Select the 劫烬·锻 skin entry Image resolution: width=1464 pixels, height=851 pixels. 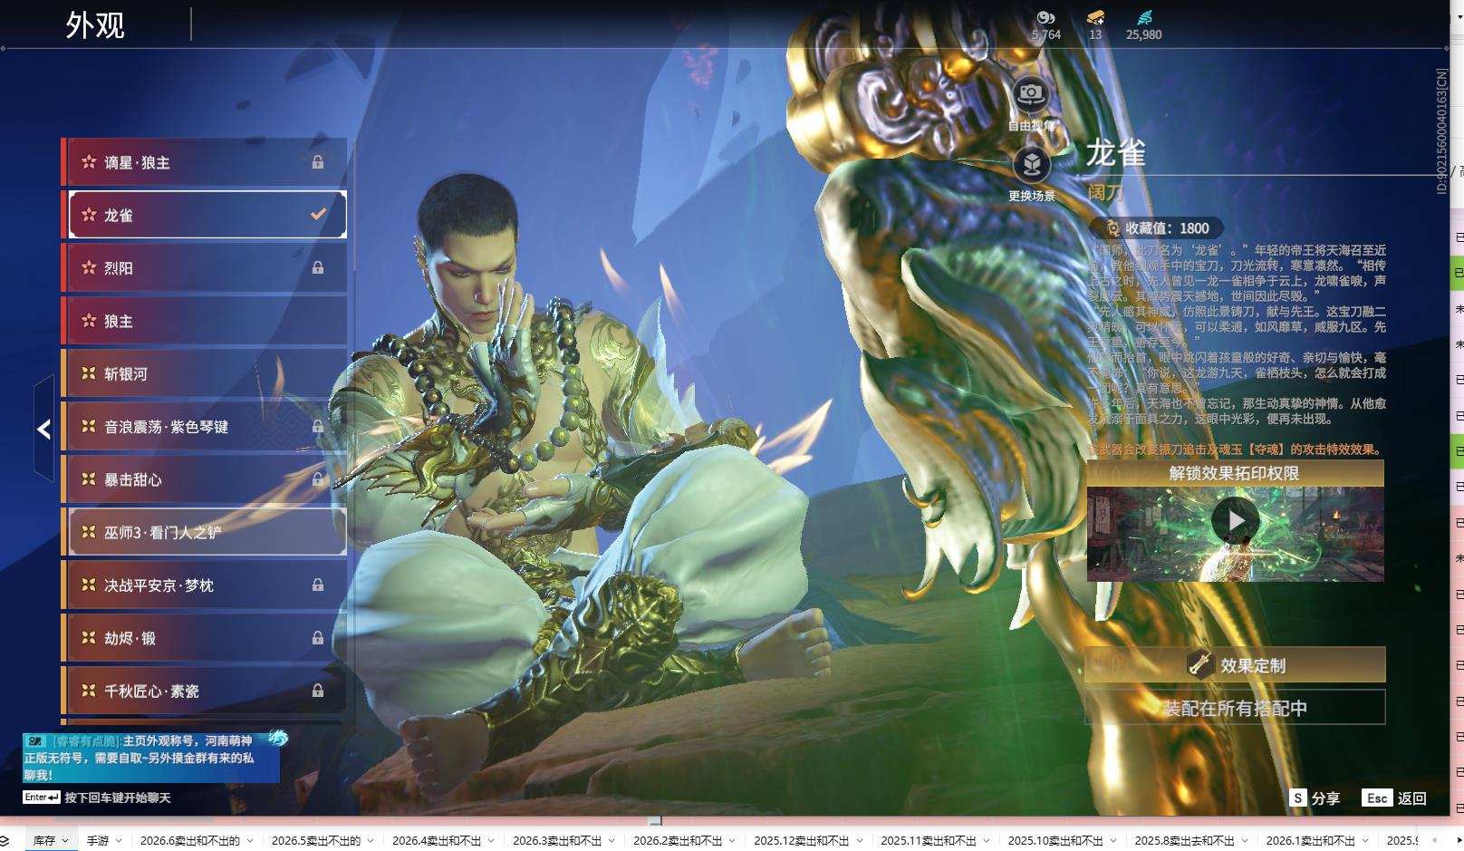click(x=205, y=637)
